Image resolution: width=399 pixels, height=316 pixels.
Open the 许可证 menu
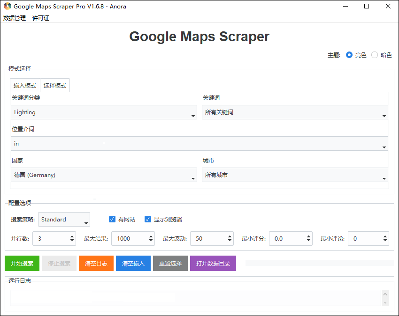tap(41, 18)
